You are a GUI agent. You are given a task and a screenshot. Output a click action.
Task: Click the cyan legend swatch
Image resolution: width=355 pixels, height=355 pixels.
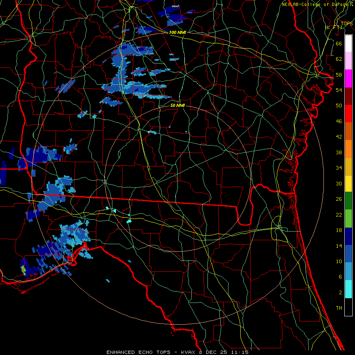[348, 289]
